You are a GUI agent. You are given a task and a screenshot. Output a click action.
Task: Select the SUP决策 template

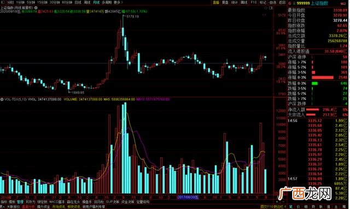(113, 202)
